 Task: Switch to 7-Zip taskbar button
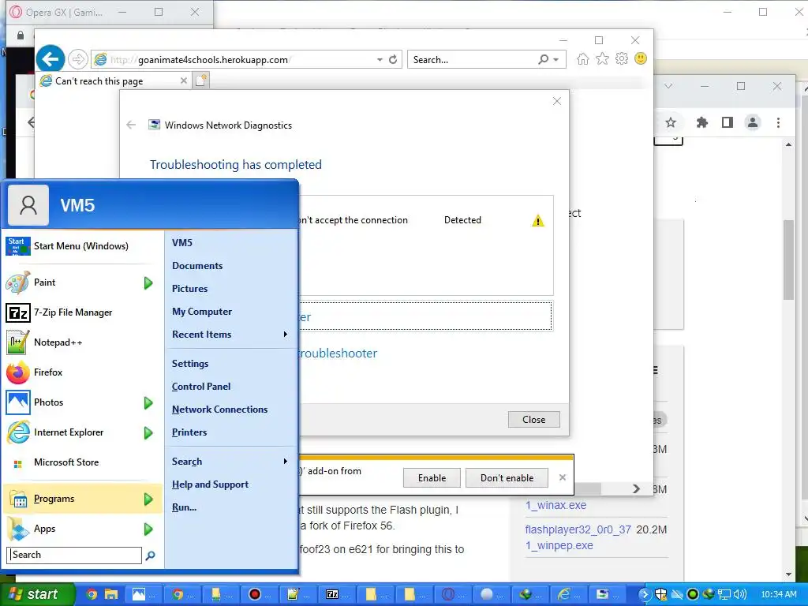[338, 594]
